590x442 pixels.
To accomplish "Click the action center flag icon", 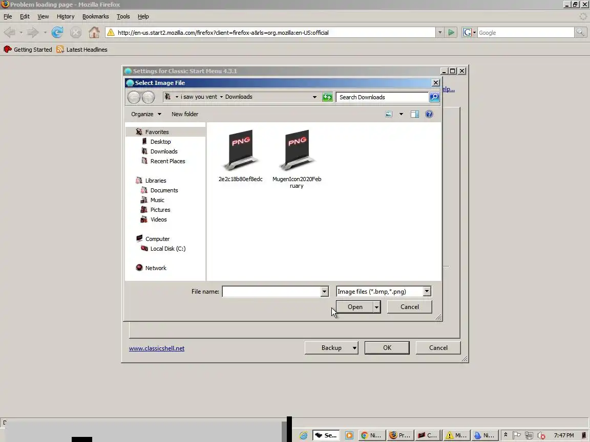I will [517, 435].
